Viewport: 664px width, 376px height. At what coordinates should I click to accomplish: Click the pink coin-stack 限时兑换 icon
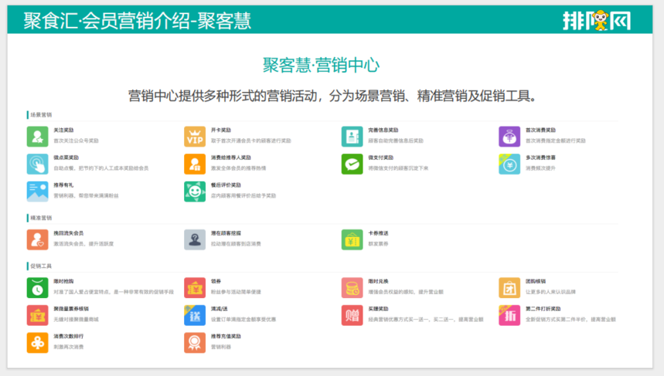tap(352, 288)
